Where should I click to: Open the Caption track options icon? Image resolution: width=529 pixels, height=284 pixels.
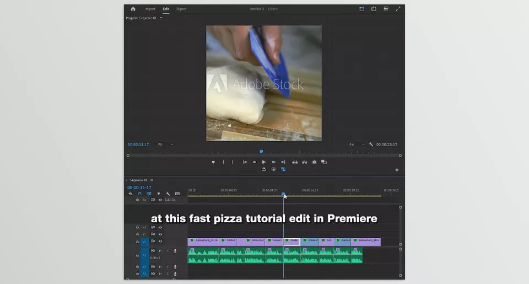click(x=177, y=194)
